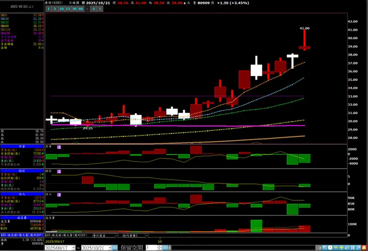Switch to the weekly (週) chart period
The height and width of the screenshot is (251, 368).
[93, 8]
